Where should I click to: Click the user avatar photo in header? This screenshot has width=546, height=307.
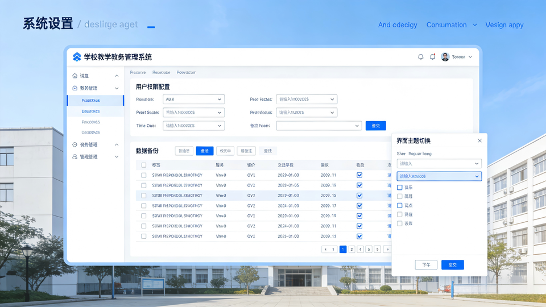(445, 57)
